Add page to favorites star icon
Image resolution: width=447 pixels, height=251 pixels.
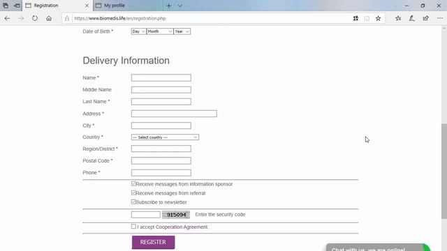pyautogui.click(x=378, y=18)
